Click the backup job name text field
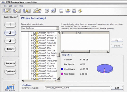Viewport: 127px width, 92px height. [x=77, y=88]
